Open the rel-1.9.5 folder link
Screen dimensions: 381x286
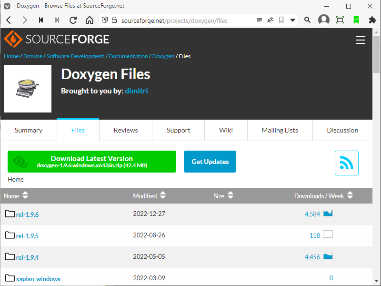tap(27, 236)
